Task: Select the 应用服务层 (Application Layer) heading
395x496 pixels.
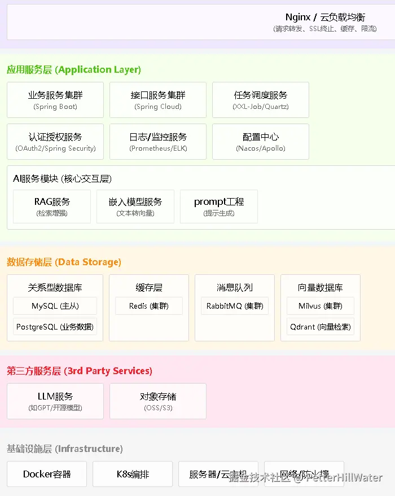Action: point(74,69)
